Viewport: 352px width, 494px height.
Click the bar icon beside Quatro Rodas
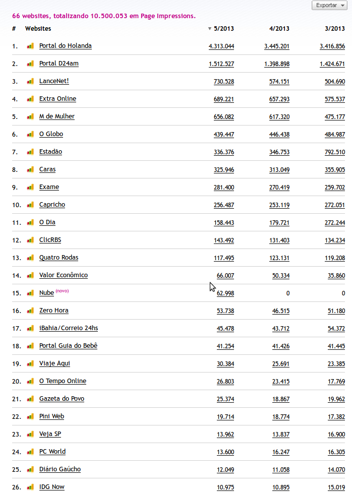30,258
